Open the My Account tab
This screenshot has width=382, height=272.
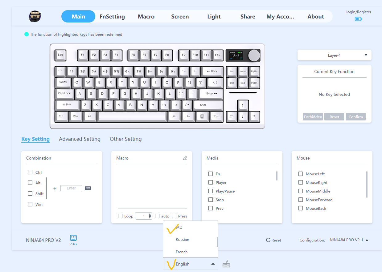click(x=280, y=17)
